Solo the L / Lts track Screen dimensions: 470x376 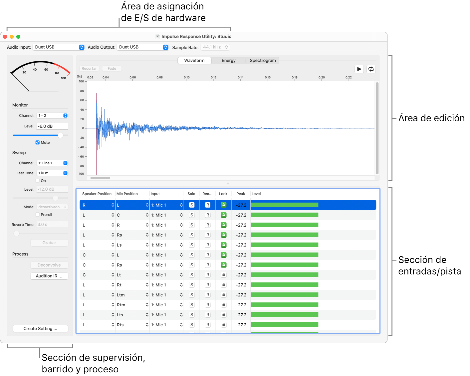tap(192, 315)
